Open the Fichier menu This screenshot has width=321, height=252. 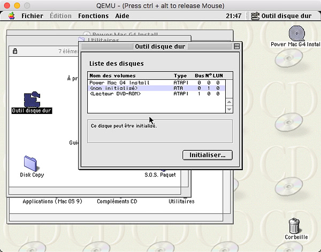point(32,16)
